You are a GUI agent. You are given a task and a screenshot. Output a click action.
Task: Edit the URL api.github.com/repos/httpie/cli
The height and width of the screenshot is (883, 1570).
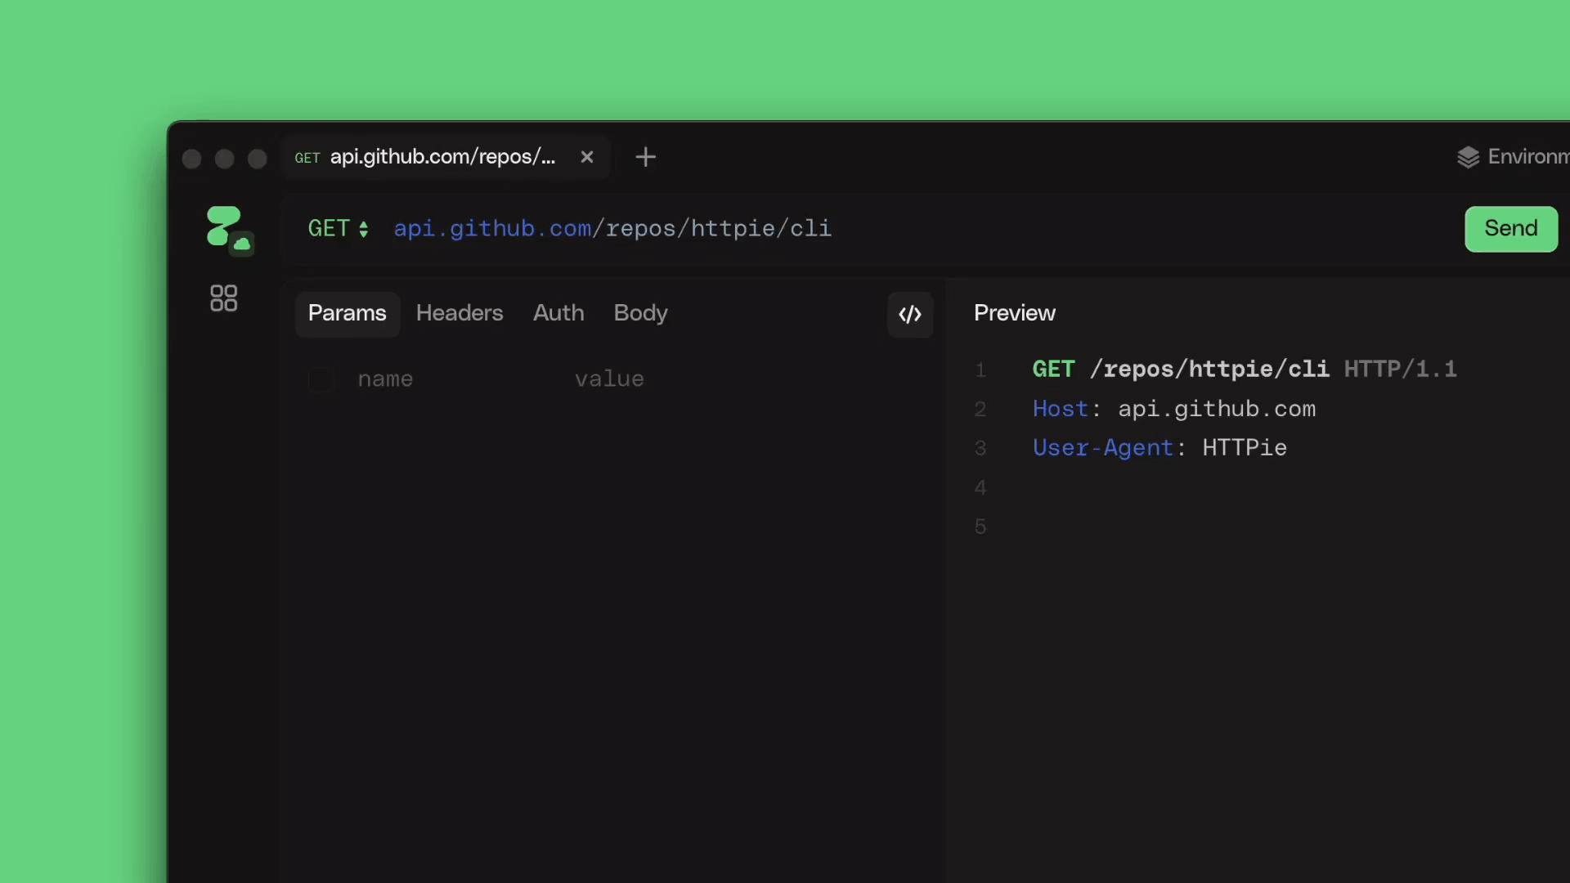pyautogui.click(x=612, y=229)
